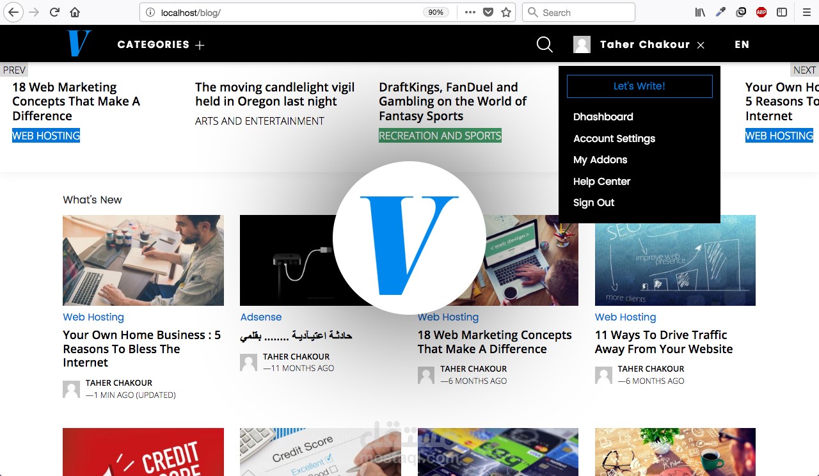The image size is (819, 476).
Task: Click RECREATION AND SPORTS category tag
Action: [x=440, y=136]
